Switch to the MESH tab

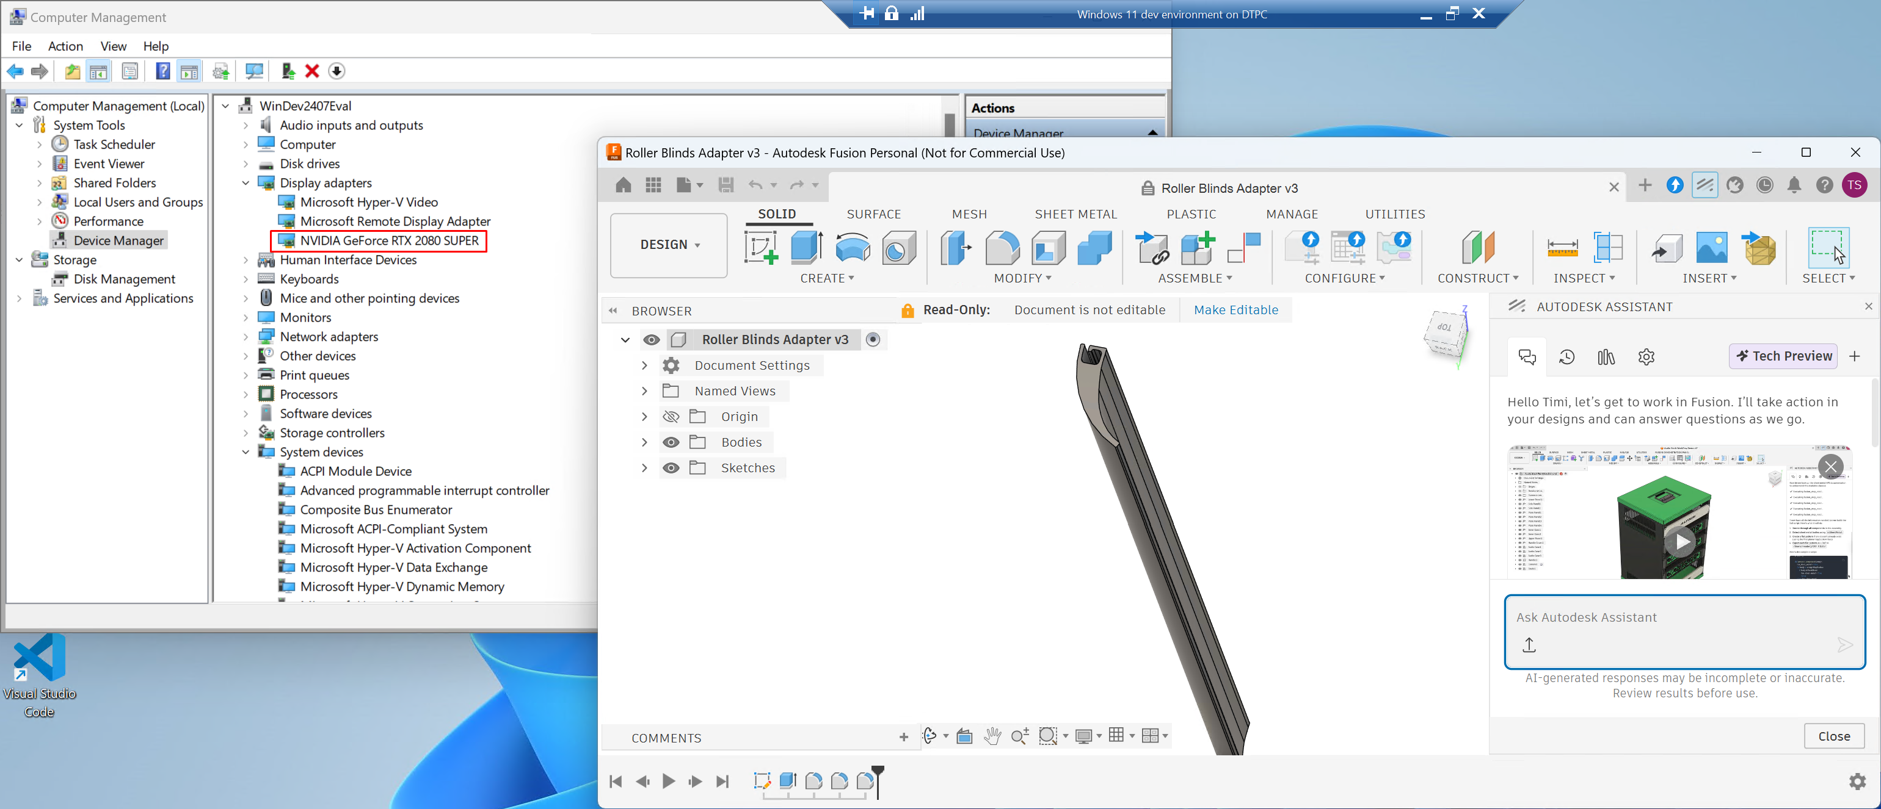click(969, 215)
